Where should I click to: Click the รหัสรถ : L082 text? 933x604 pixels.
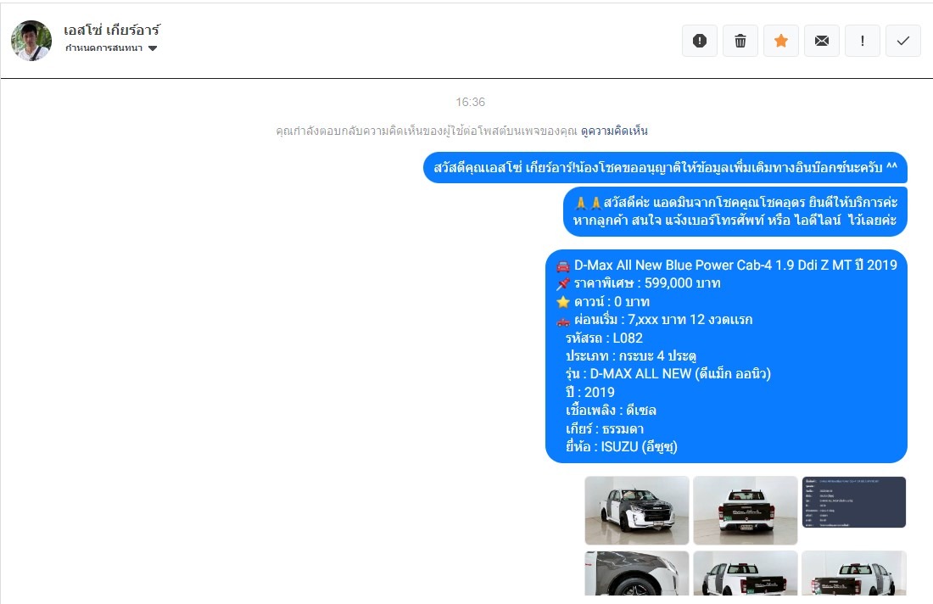tap(604, 338)
